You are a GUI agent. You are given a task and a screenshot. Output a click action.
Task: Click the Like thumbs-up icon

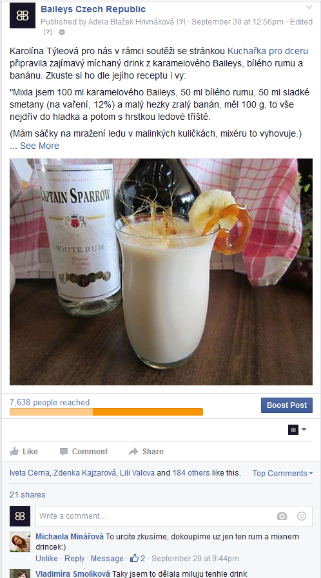pos(14,452)
